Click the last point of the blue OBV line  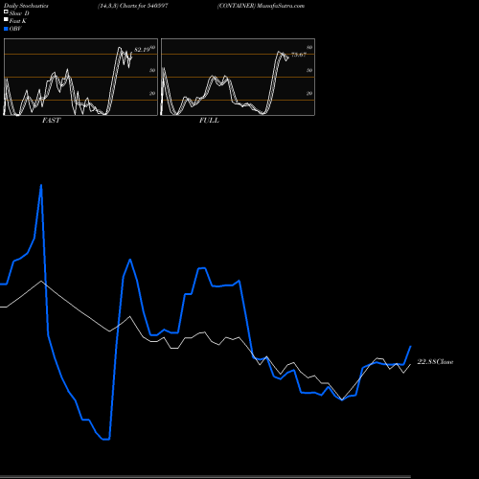(x=411, y=346)
